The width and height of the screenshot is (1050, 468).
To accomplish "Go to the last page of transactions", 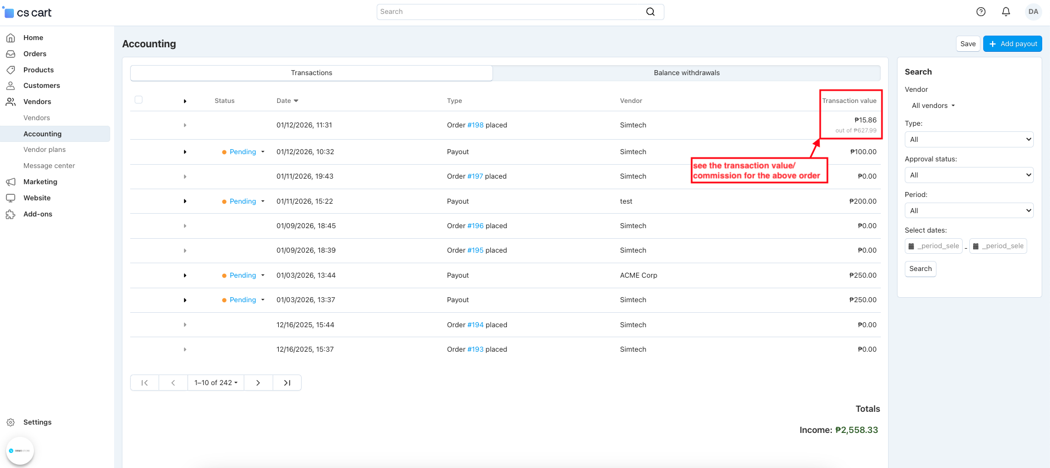I will 287,383.
